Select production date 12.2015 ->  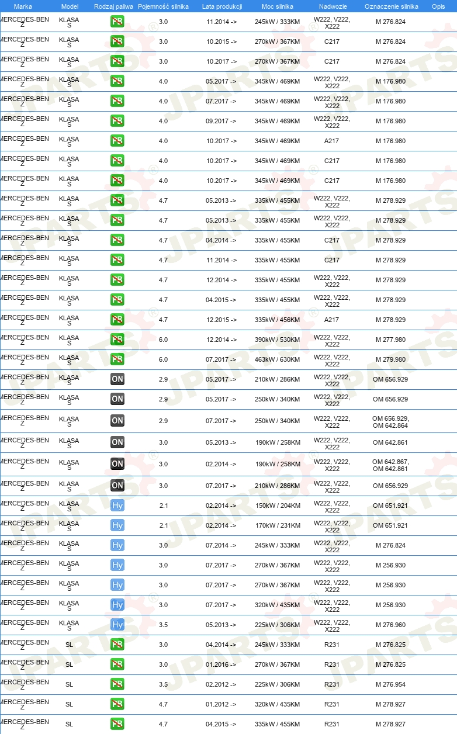pos(221,320)
